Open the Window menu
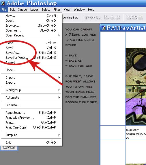This screenshot has width=146, height=165. 79,10
